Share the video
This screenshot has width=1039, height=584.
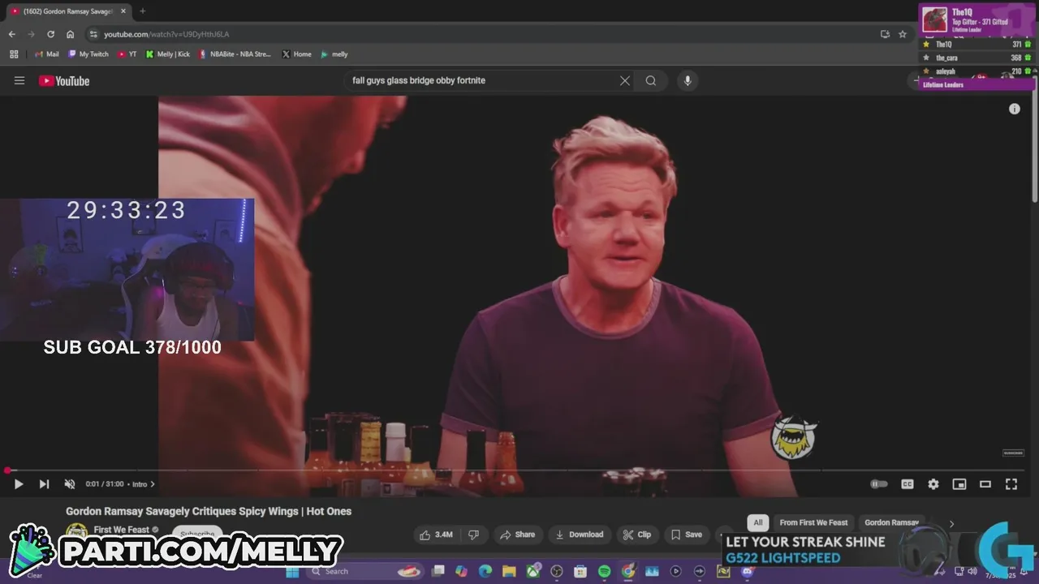[517, 535]
